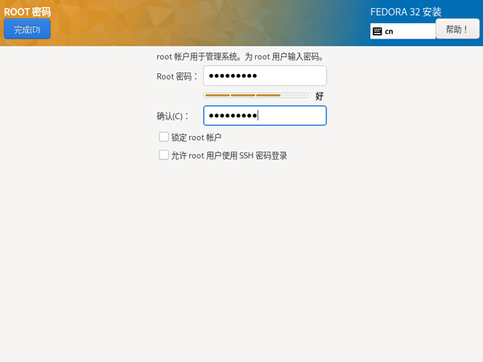
Task: Enable the 锁定 root 帐户 checkbox
Action: pyautogui.click(x=164, y=138)
